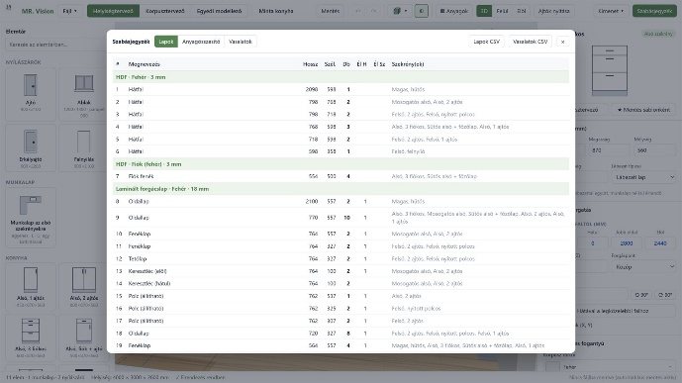Click the Fiók fenék row 7
This screenshot has height=383, width=682.
[x=341, y=176]
